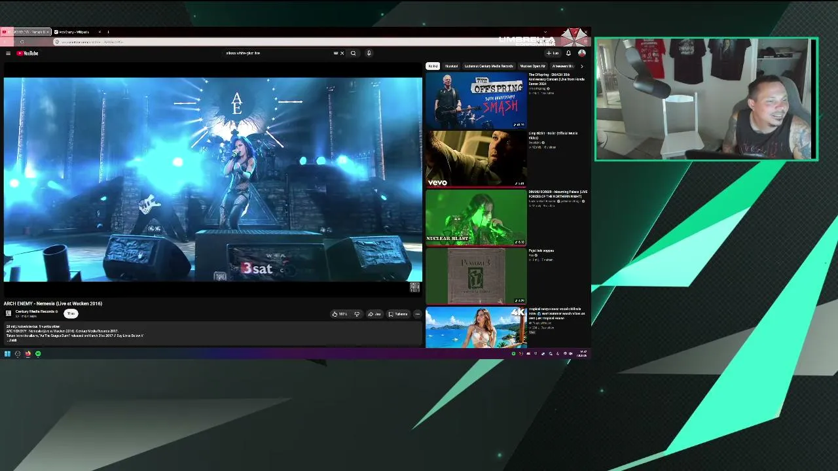This screenshot has height=471, width=838.
Task: Clear the YouTube search box text
Action: 342,53
